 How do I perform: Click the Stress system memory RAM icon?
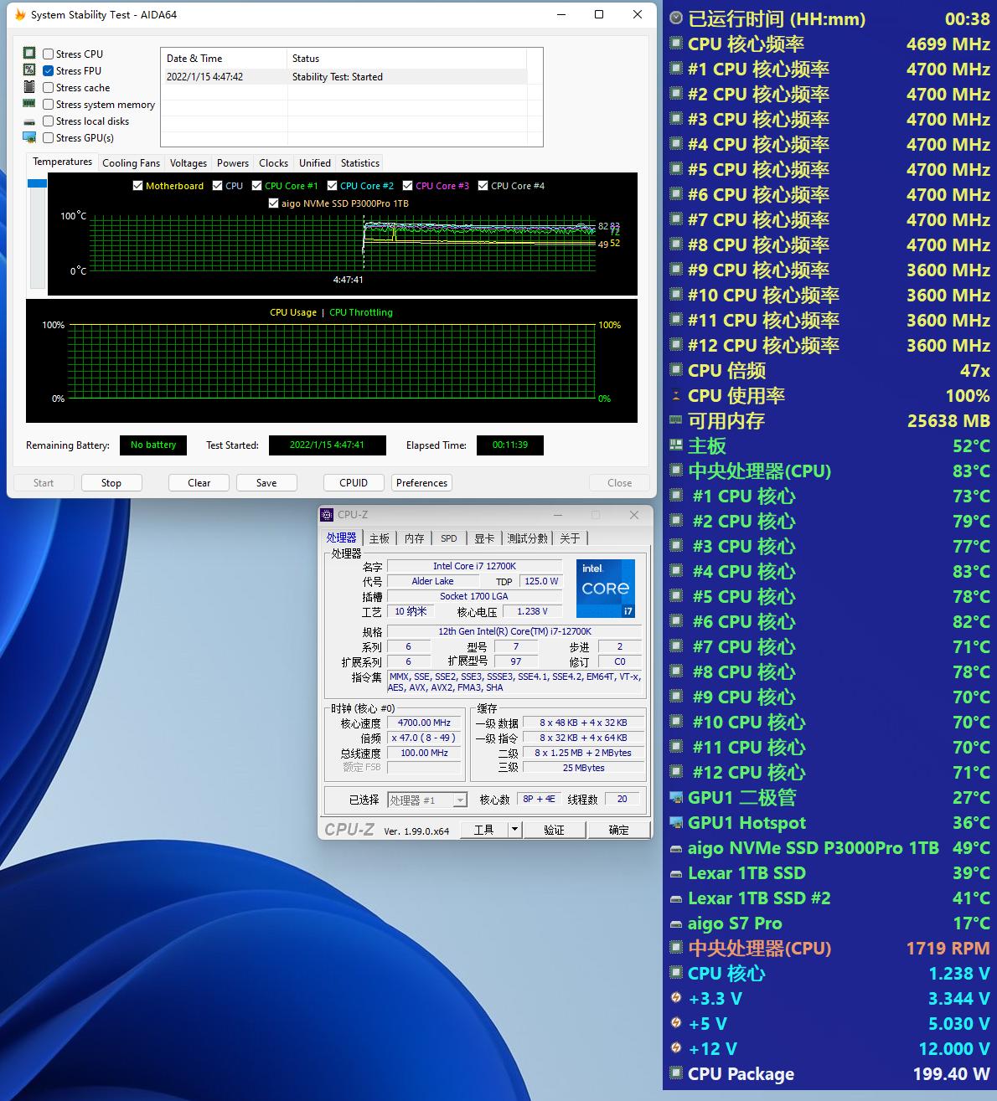(x=29, y=104)
